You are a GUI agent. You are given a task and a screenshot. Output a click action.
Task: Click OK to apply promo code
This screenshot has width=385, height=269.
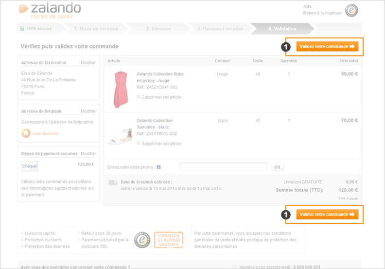click(277, 167)
